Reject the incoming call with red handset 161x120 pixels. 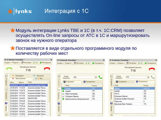point(47,69)
